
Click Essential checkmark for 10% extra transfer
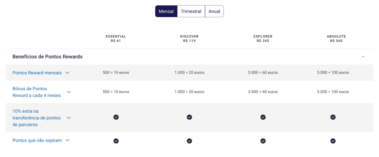point(116,117)
